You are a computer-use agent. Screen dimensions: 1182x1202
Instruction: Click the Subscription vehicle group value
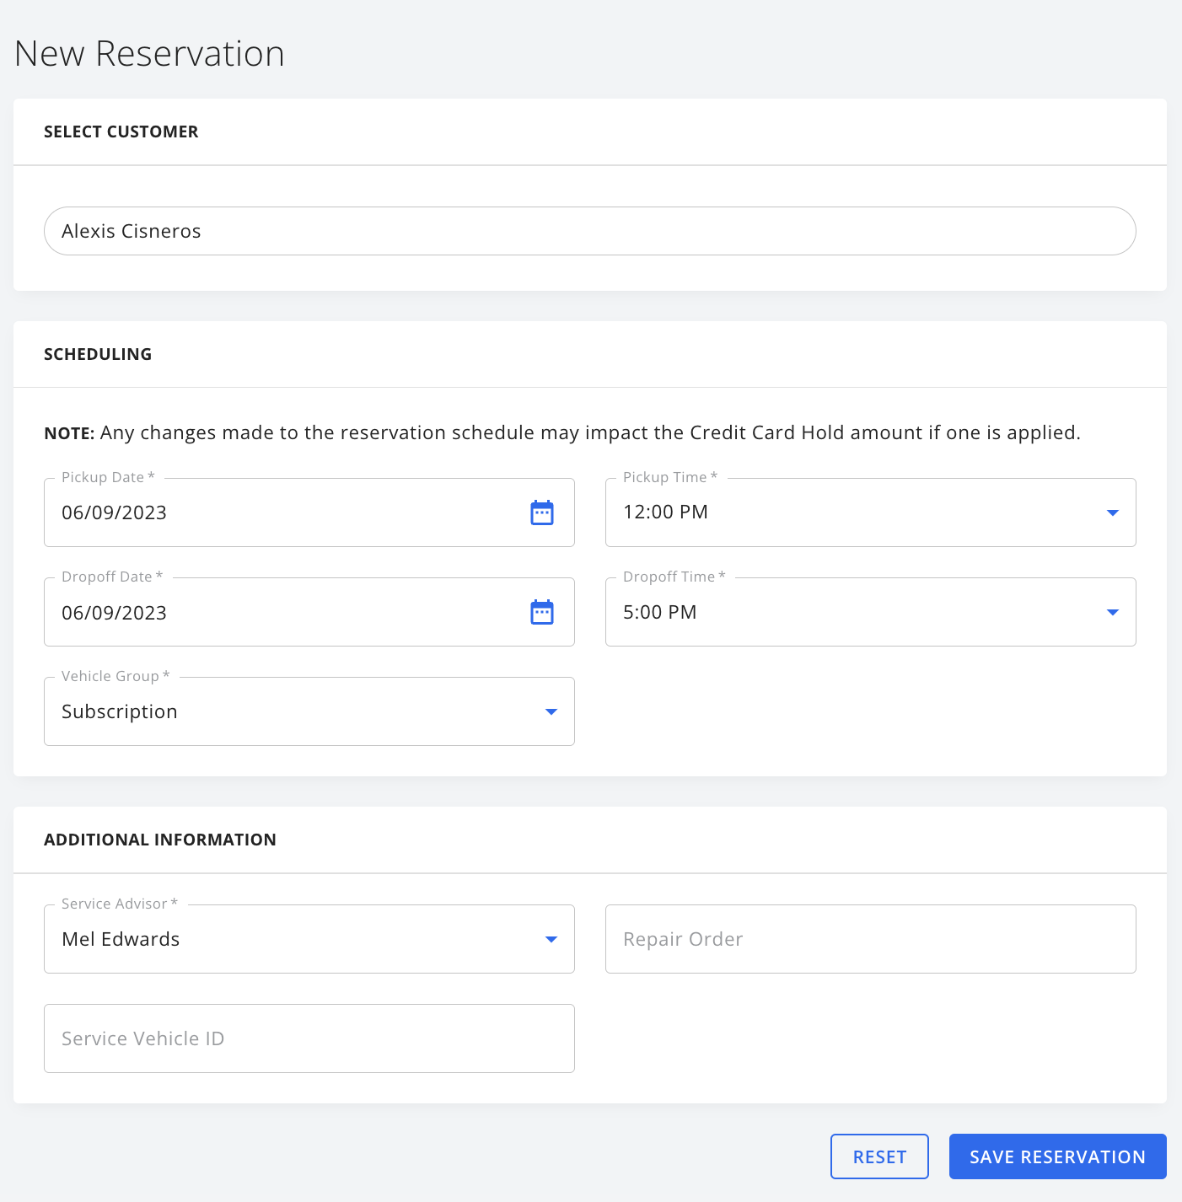(120, 711)
